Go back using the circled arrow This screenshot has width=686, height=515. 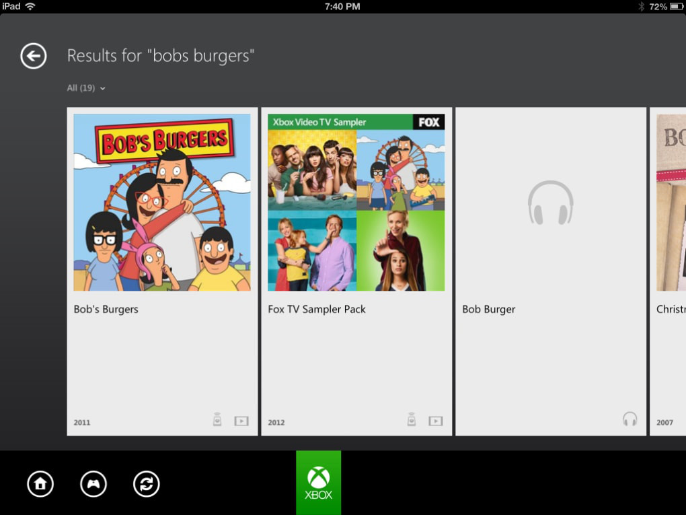(x=33, y=56)
